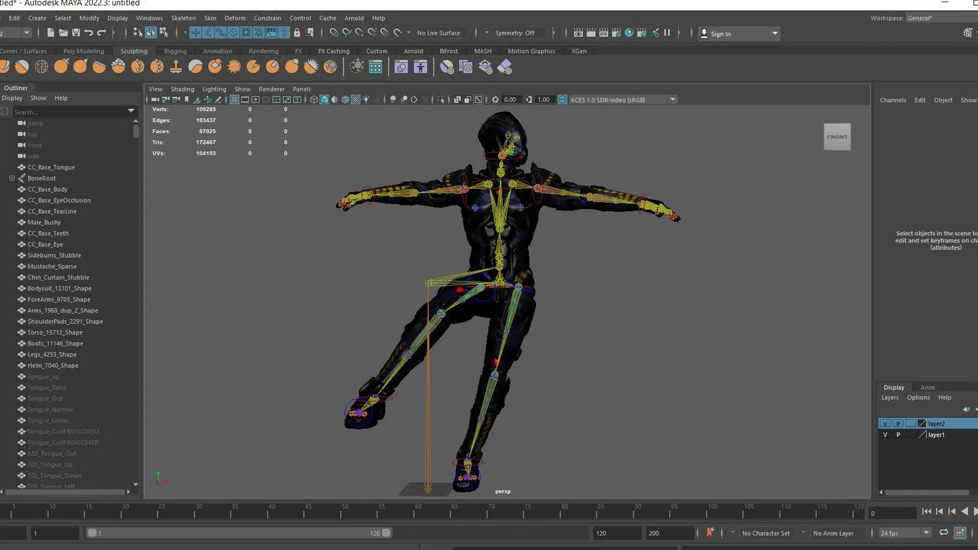This screenshot has height=550, width=978.
Task: Click the playback range slider bar
Action: pyautogui.click(x=239, y=533)
